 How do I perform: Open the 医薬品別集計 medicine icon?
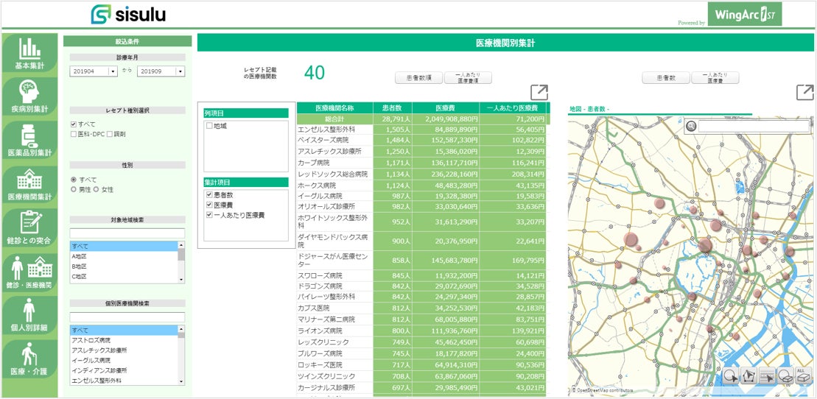[29, 136]
